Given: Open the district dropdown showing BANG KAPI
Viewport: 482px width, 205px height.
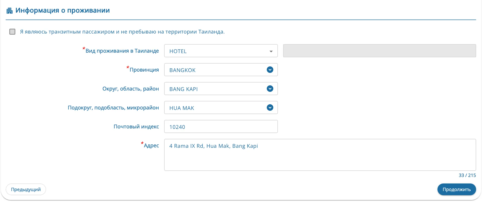Looking at the screenshot, I should click(x=221, y=89).
